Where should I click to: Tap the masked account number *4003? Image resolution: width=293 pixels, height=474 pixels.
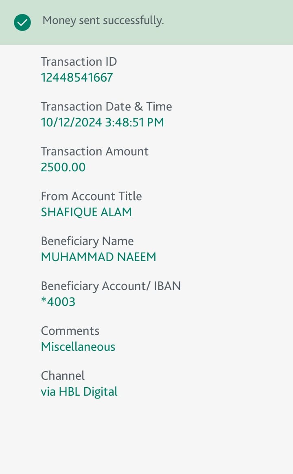pos(58,302)
